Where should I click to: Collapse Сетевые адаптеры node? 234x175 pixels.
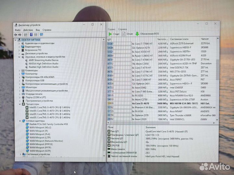pyautogui.click(x=20, y=121)
